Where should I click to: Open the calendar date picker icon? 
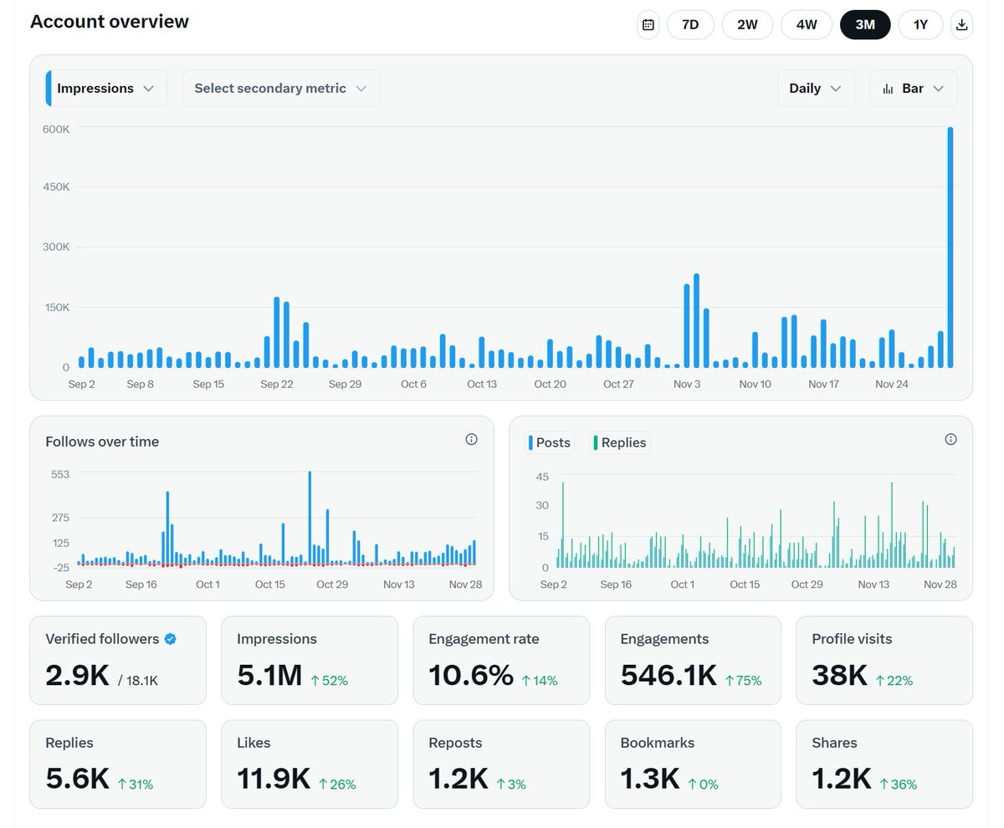(x=648, y=24)
